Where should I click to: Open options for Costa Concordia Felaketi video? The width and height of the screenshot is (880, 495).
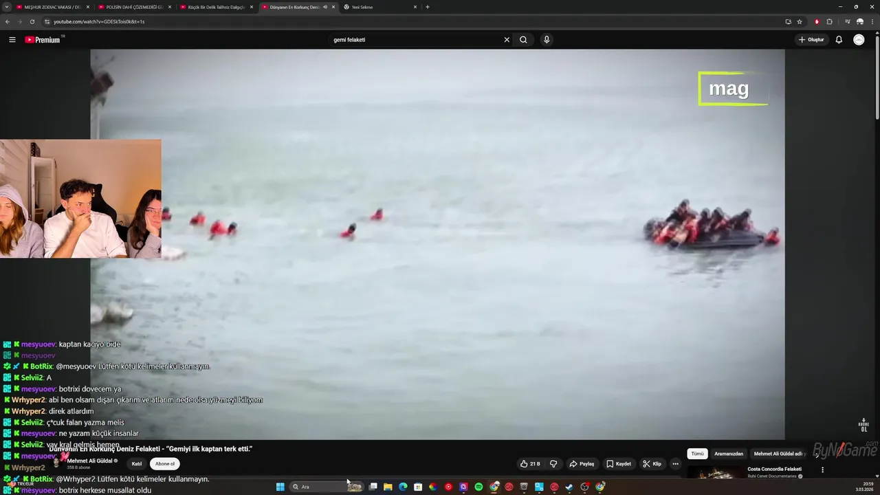click(x=822, y=470)
